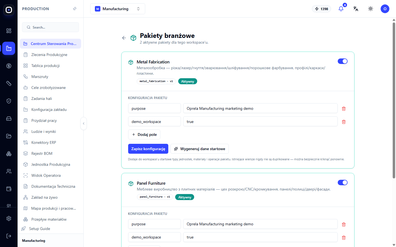Pin the PRODUCTION sidebar panel

coord(75,9)
